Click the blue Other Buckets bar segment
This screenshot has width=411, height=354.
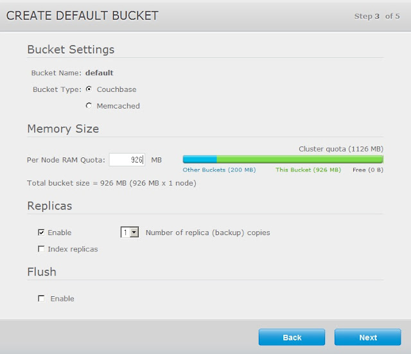coord(200,159)
